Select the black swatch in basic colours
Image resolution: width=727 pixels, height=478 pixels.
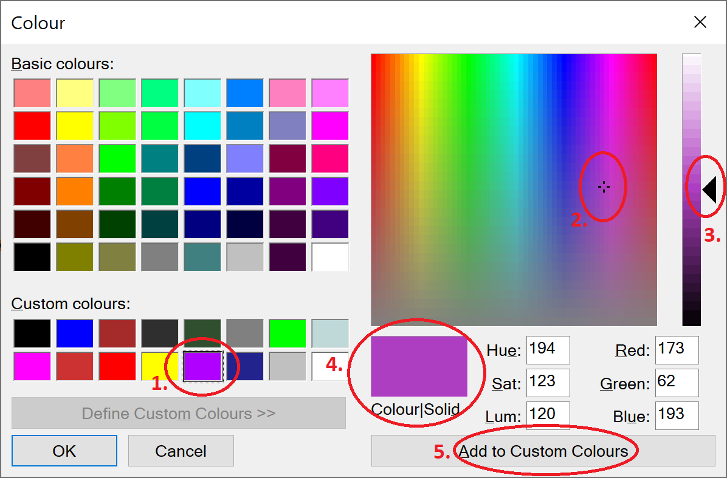pyautogui.click(x=32, y=256)
